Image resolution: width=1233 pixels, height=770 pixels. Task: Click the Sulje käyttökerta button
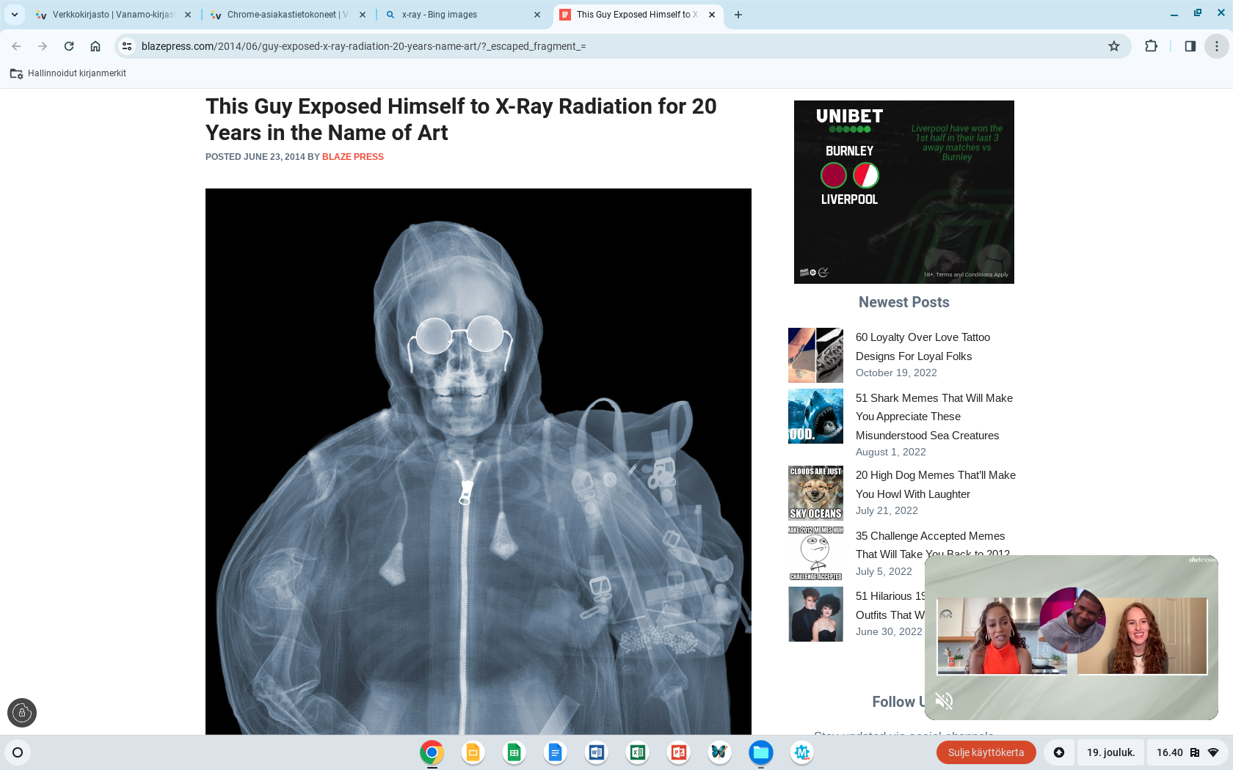click(x=986, y=752)
